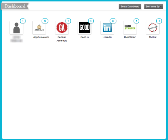This screenshot has width=168, height=140.
Task: Open the LinkedIn icon
Action: [107, 28]
